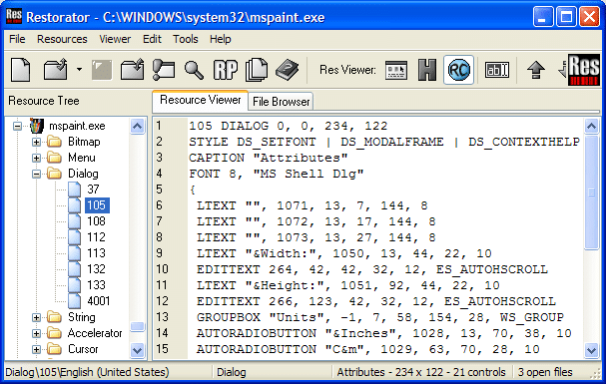Expand the String folder node
Image resolution: width=606 pixels, height=384 pixels.
[x=36, y=317]
